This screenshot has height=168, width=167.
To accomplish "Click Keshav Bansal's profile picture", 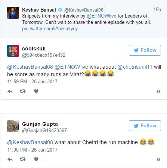I will [x=13, y=13].
